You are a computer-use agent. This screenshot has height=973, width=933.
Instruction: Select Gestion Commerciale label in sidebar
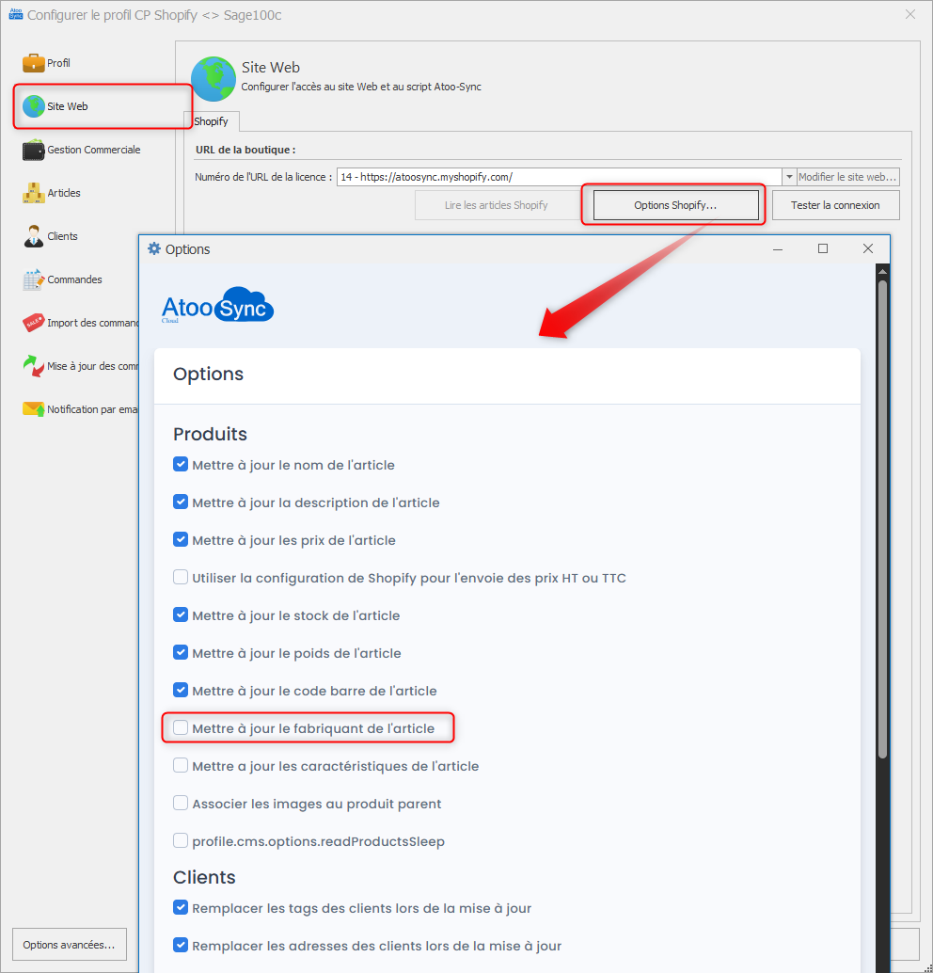94,150
